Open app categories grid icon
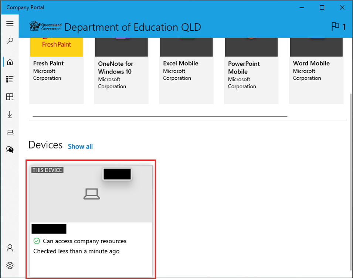Viewport: 353px width, 279px height. pyautogui.click(x=10, y=97)
